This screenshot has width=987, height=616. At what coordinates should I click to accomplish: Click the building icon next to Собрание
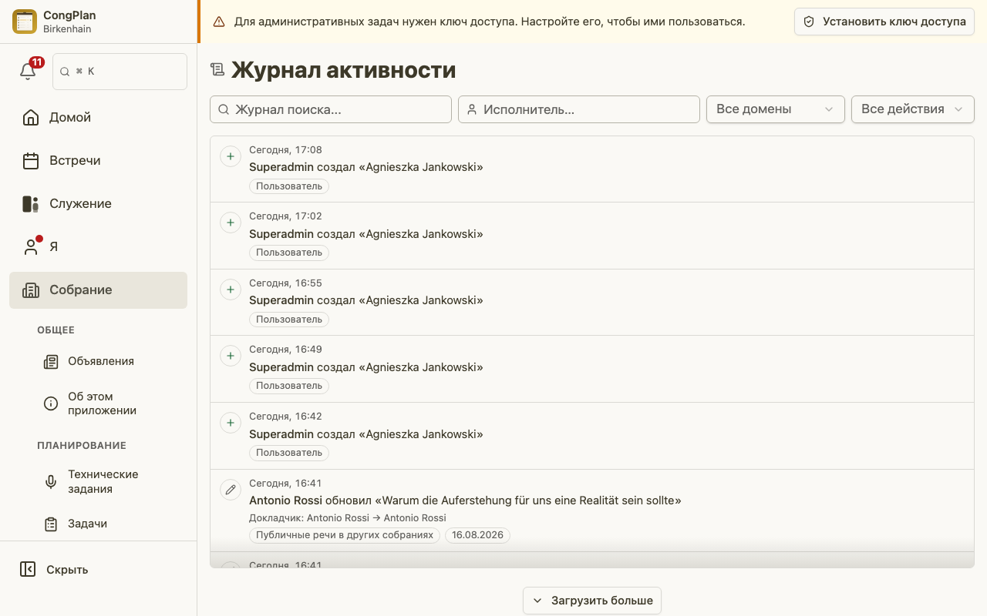pyautogui.click(x=31, y=290)
